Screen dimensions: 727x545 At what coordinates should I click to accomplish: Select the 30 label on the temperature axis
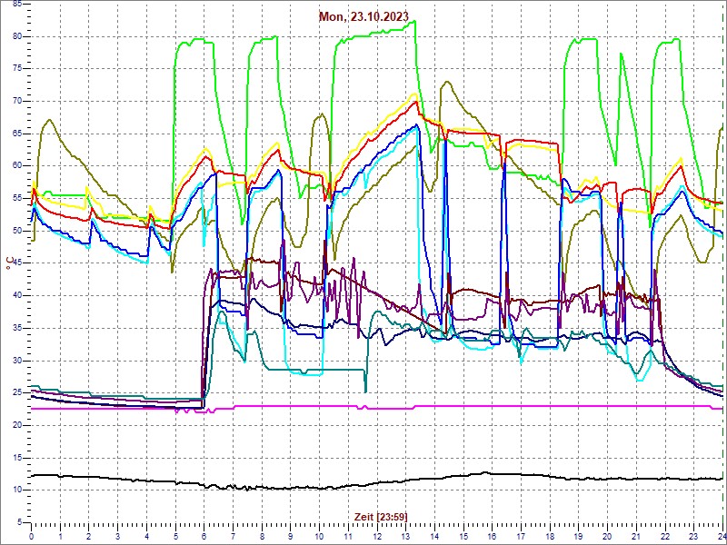coord(17,361)
